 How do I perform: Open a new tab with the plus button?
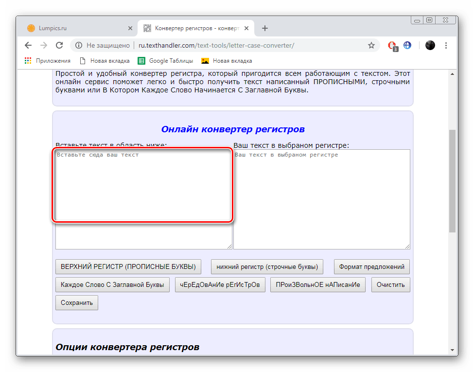(264, 28)
